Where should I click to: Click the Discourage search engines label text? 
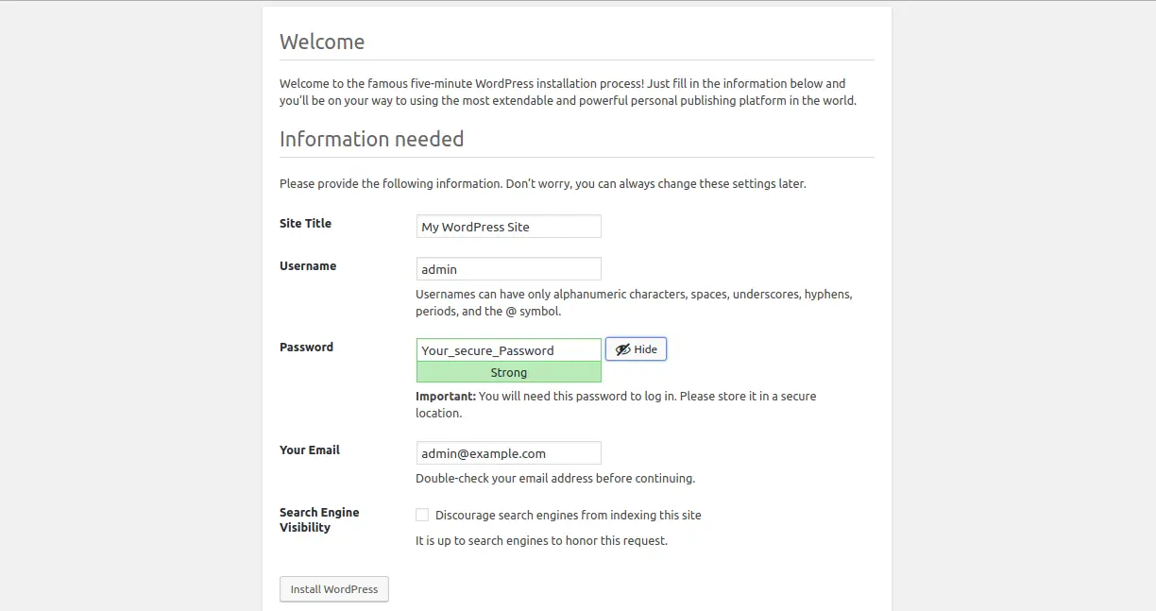click(569, 516)
